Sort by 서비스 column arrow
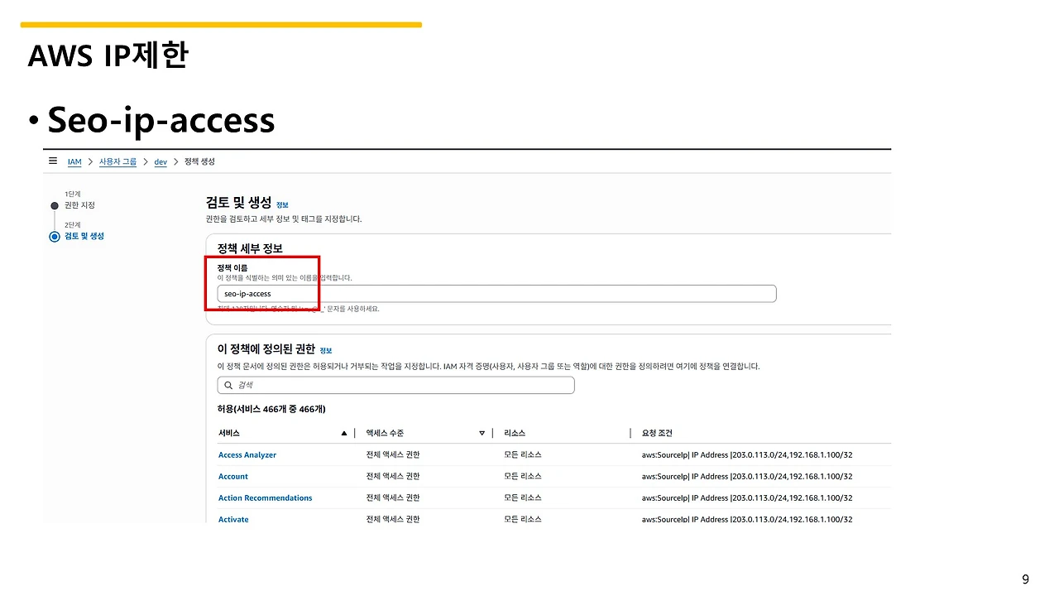The height and width of the screenshot is (596, 1059). [x=344, y=433]
